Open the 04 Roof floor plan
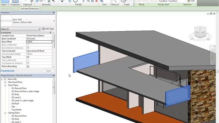This screenshot has height=123, width=219. click(15, 104)
